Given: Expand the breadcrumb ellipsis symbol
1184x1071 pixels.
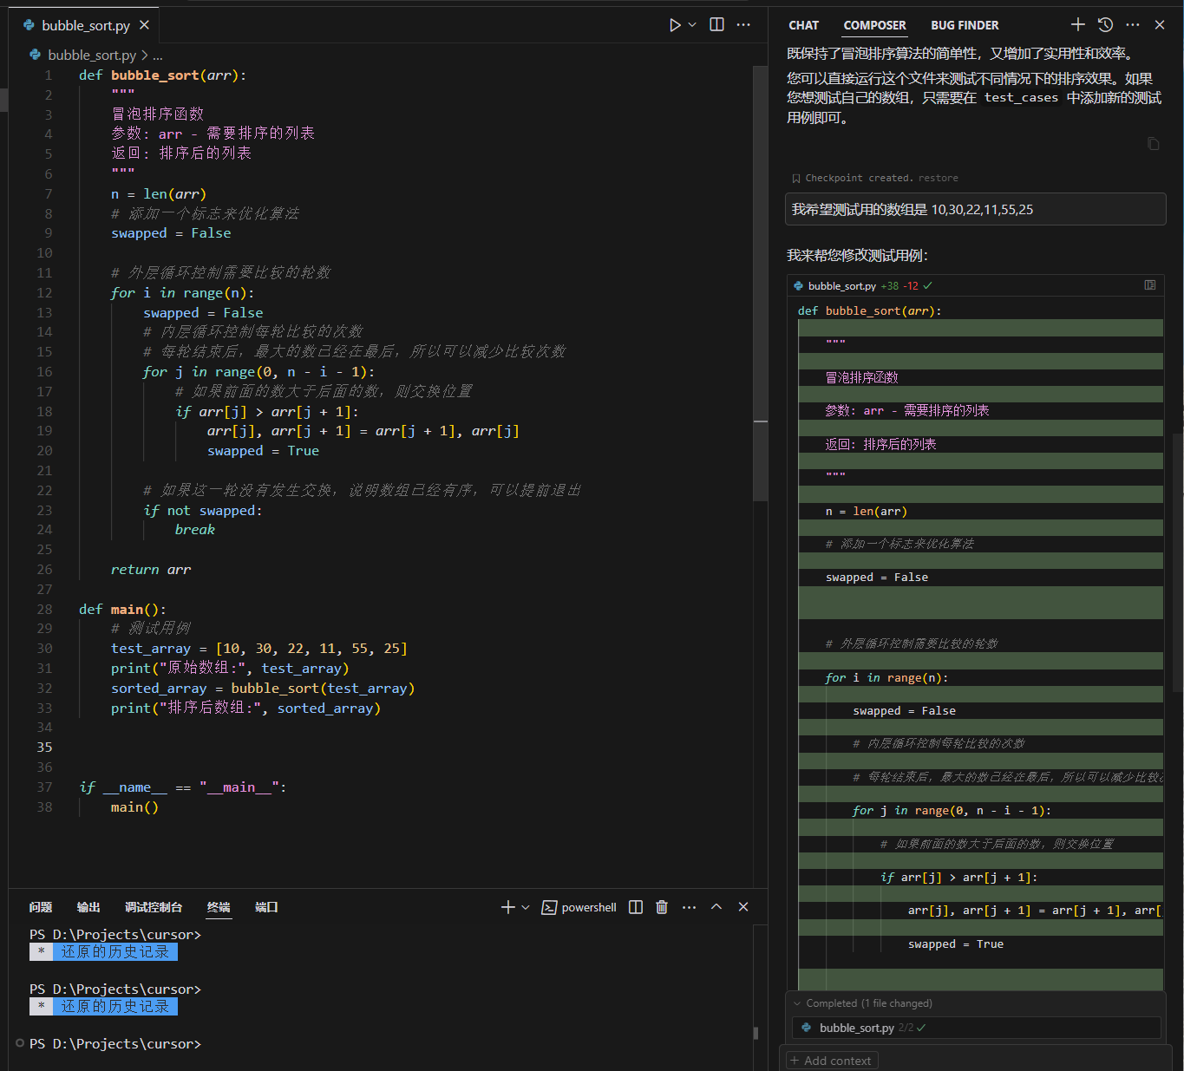Looking at the screenshot, I should coord(158,55).
